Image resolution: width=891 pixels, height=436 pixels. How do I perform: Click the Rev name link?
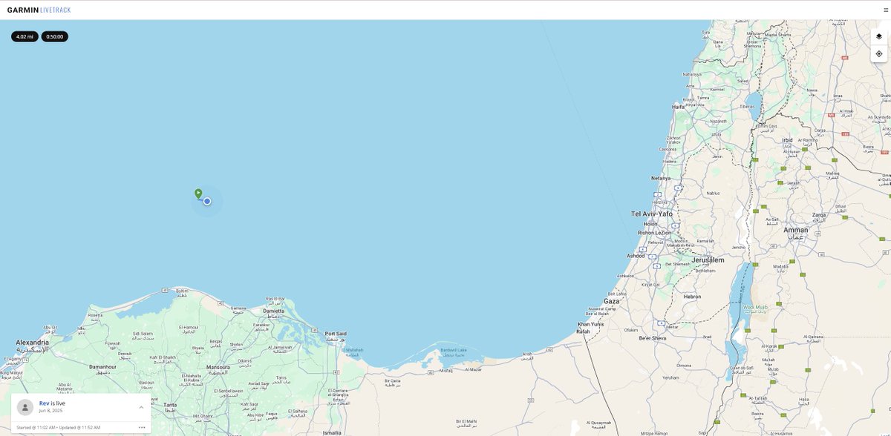tap(44, 403)
